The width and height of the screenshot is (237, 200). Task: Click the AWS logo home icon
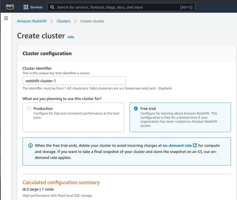pos(10,7)
